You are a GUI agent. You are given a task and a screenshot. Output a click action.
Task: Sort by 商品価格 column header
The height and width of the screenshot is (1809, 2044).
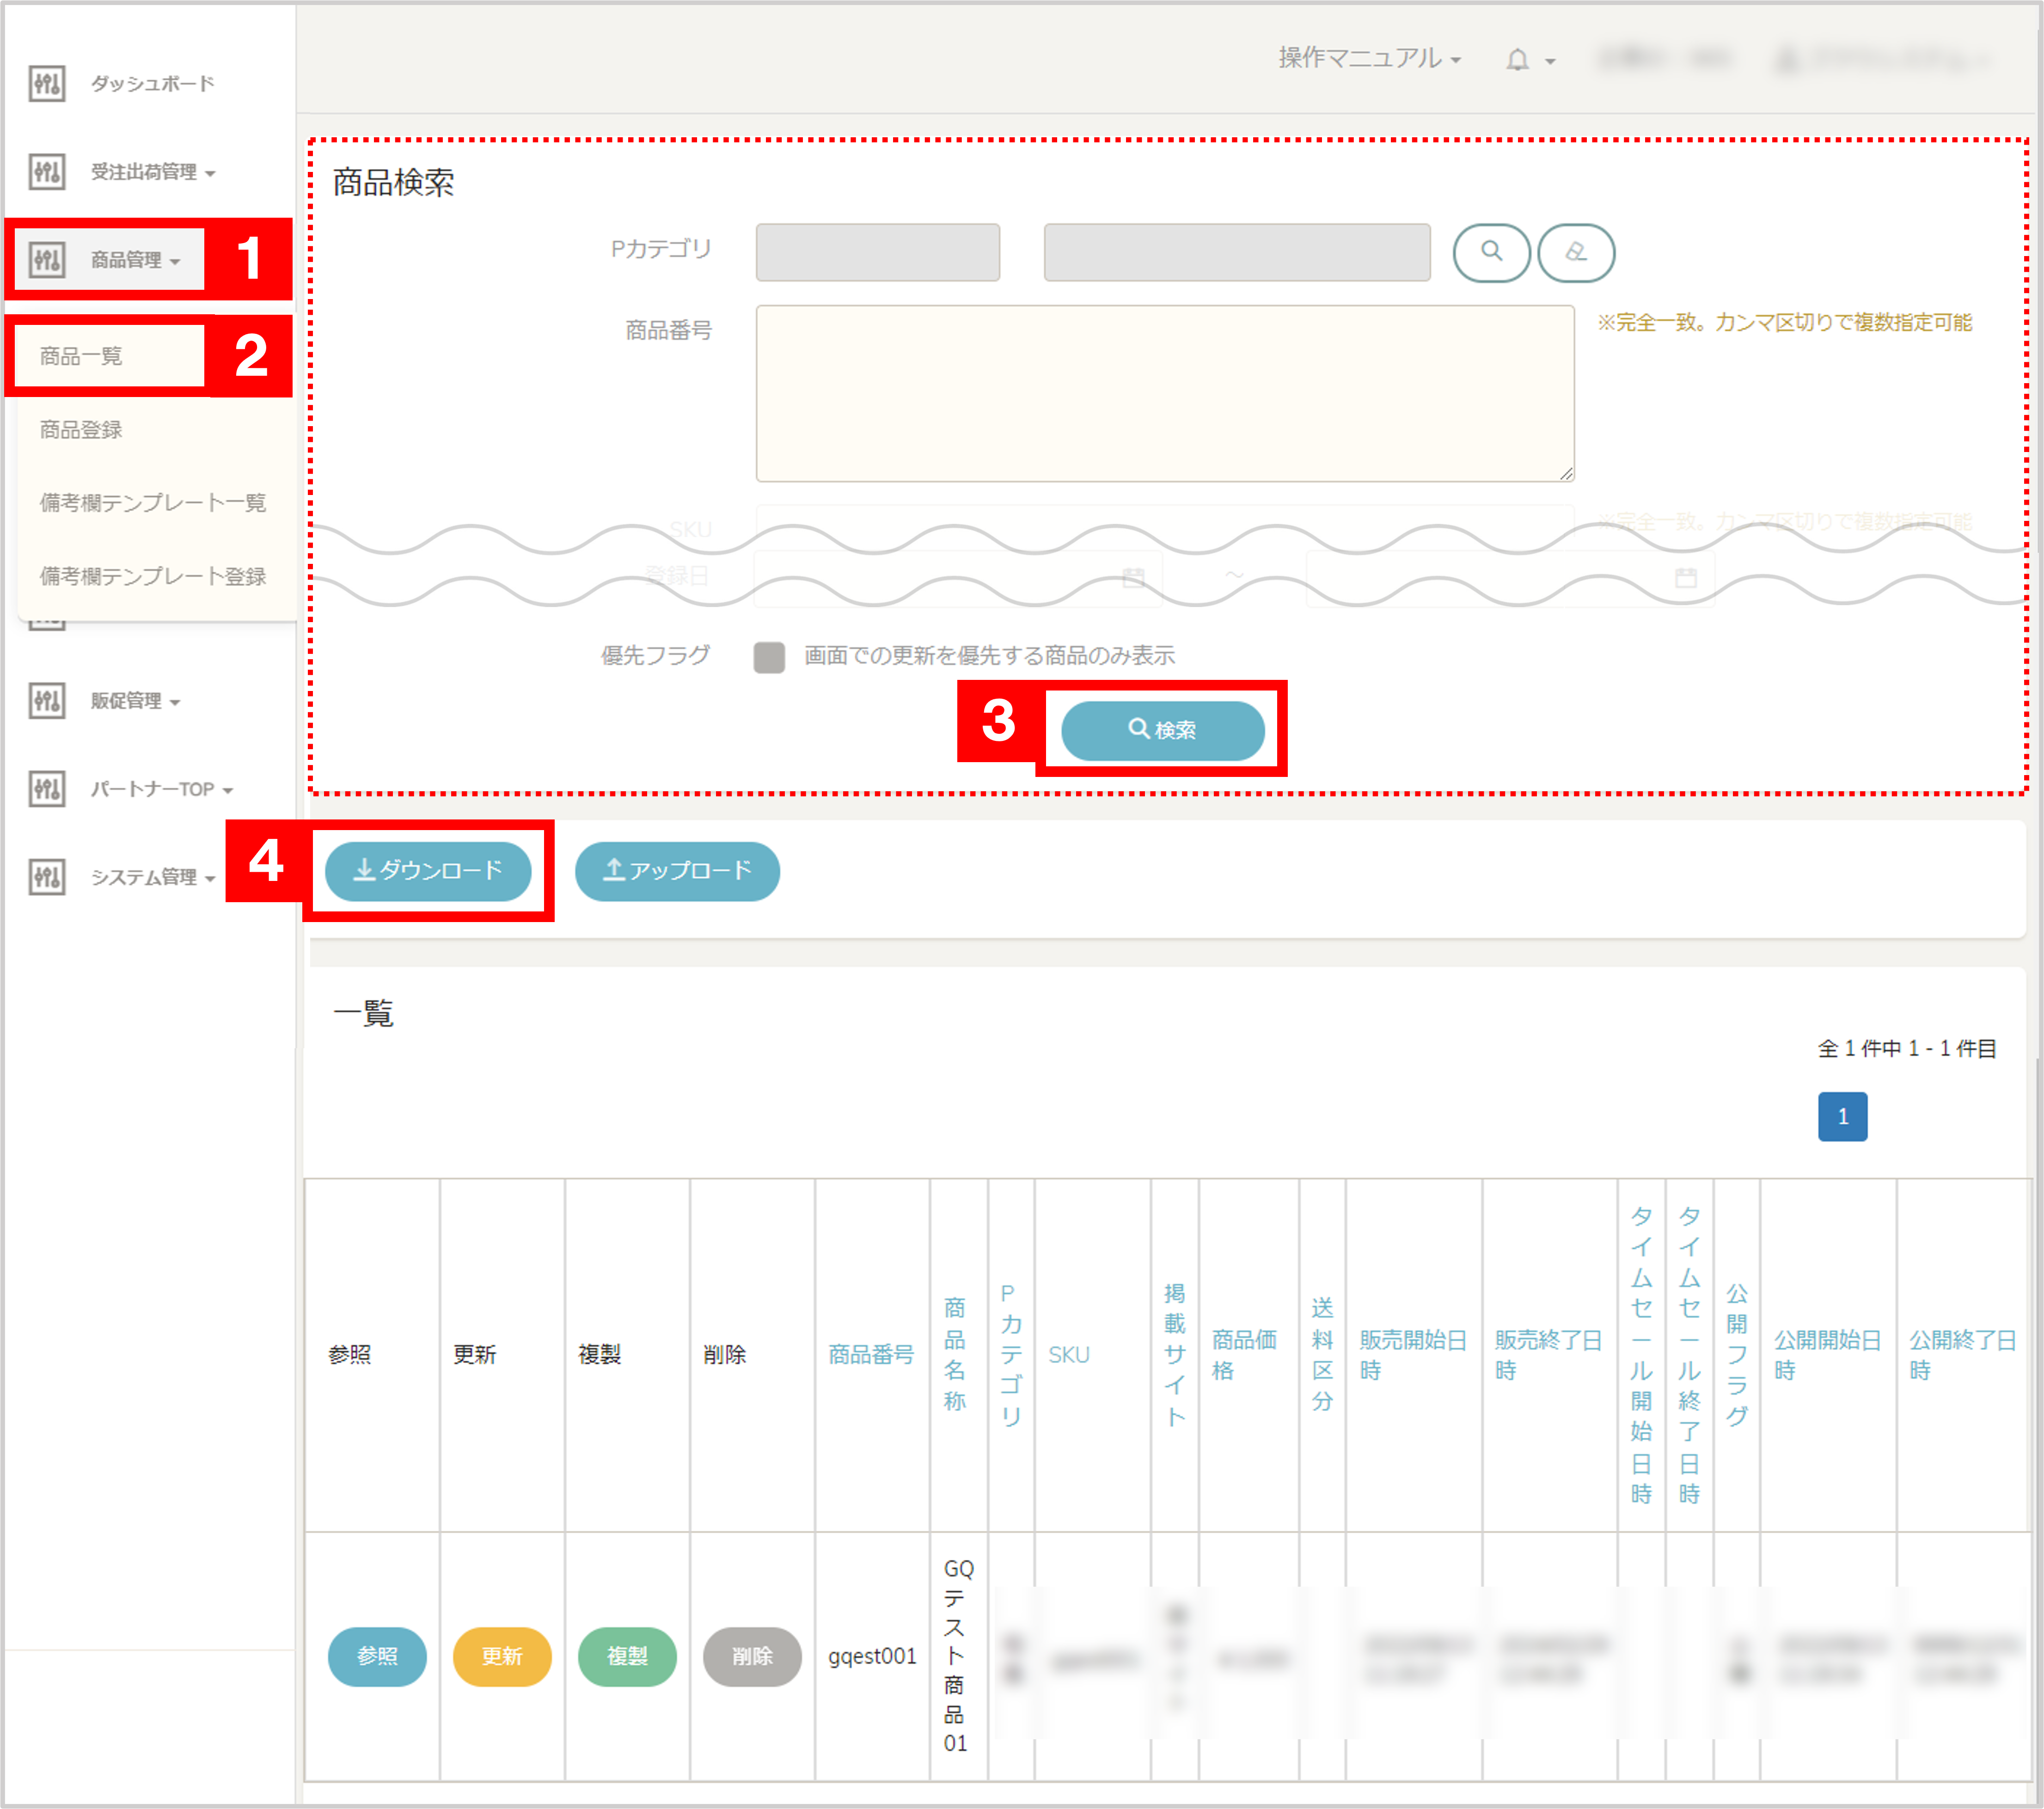click(1244, 1355)
